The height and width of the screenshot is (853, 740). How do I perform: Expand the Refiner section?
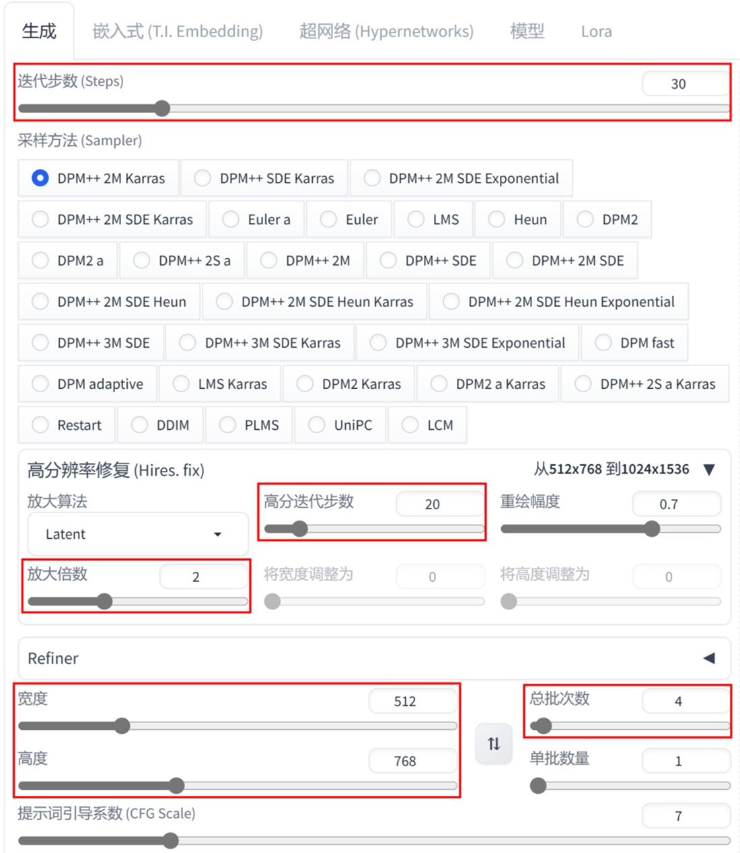[x=709, y=658]
